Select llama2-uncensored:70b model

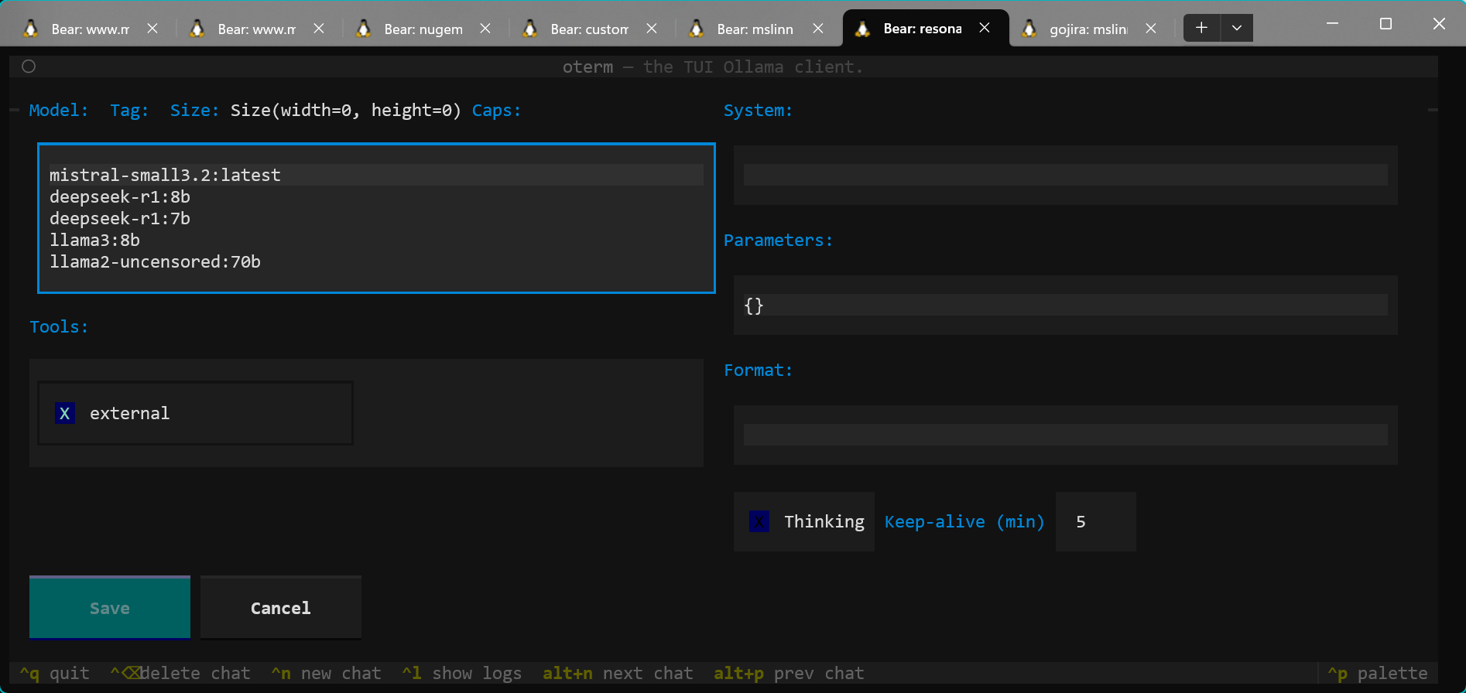coord(155,262)
